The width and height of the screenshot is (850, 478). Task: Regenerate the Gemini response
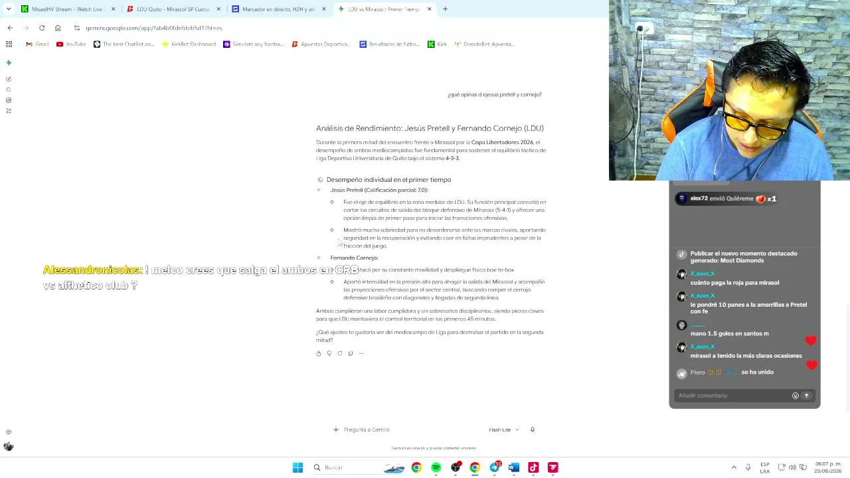click(340, 353)
